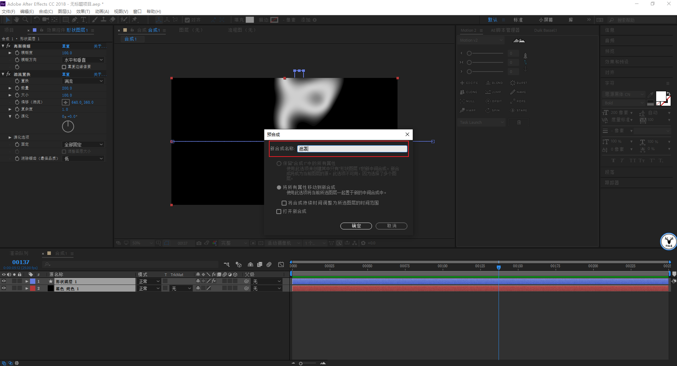Click the EXCITE tool in Motion 2
The image size is (677, 366).
[x=469, y=83]
